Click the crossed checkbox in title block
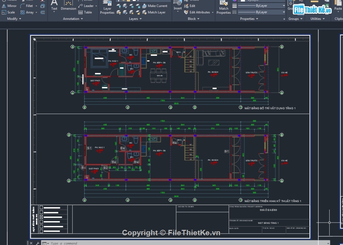 (x=41, y=217)
